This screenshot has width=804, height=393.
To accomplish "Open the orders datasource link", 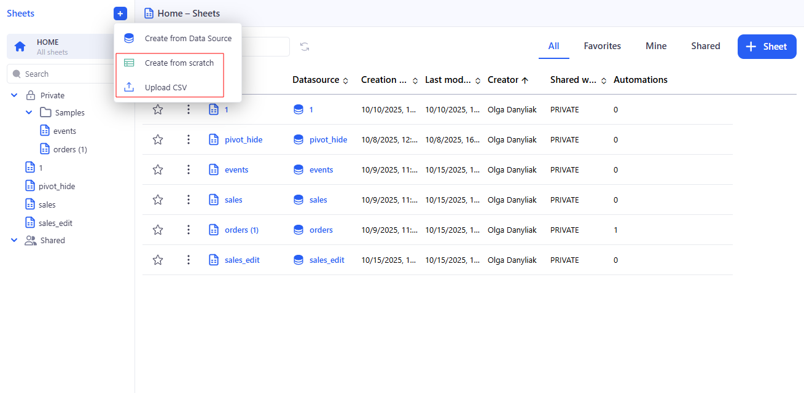I will pos(321,230).
